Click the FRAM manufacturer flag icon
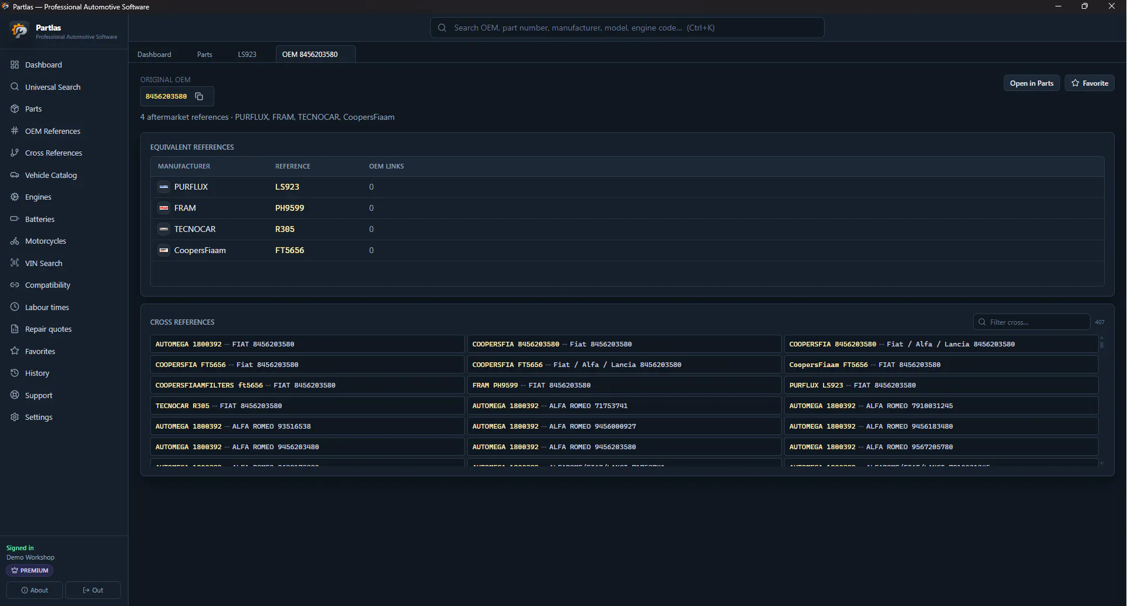The width and height of the screenshot is (1127, 606). [164, 208]
